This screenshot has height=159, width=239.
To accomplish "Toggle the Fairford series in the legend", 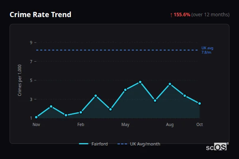I will click(93, 144).
